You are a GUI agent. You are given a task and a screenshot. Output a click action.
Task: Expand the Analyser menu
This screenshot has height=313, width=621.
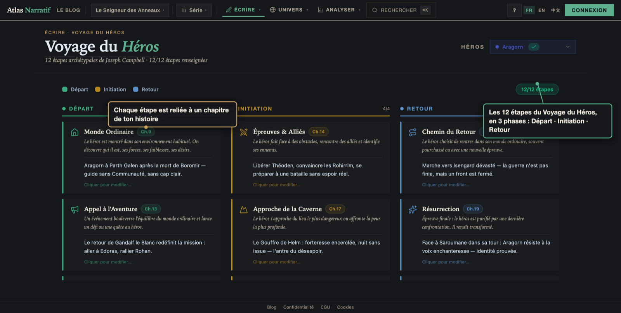(x=339, y=10)
